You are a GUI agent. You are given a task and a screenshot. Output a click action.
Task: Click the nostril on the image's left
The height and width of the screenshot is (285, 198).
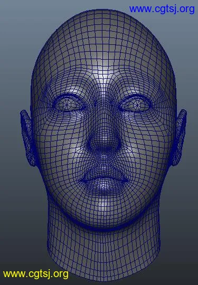pos(92,146)
